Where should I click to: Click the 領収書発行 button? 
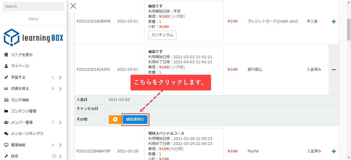(x=135, y=120)
